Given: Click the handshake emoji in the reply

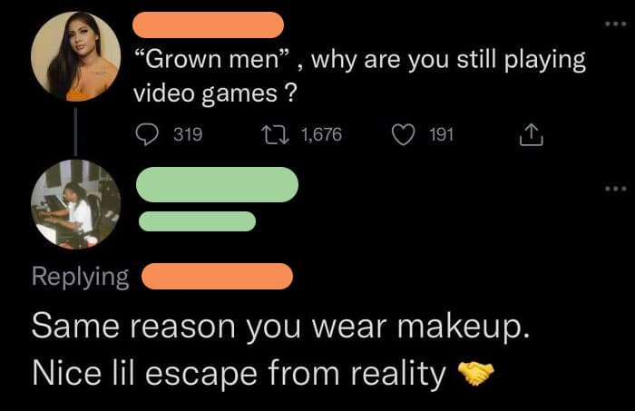Looking at the screenshot, I should 475,373.
